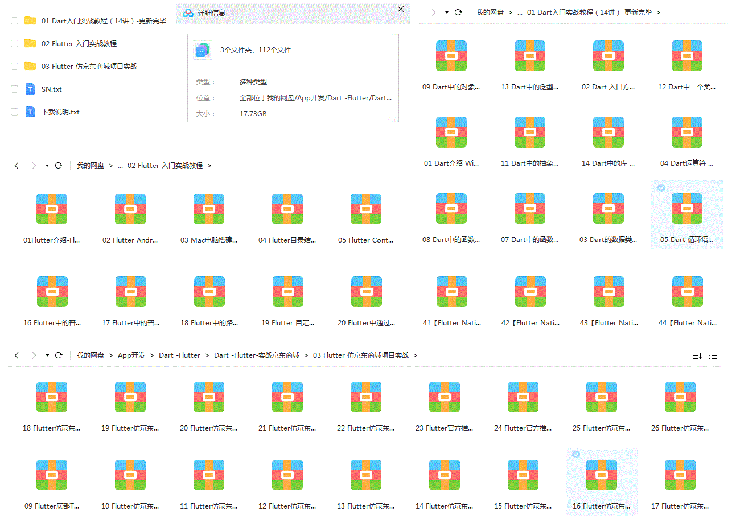Click the SN.txt file icon
740x524 pixels.
click(30, 89)
